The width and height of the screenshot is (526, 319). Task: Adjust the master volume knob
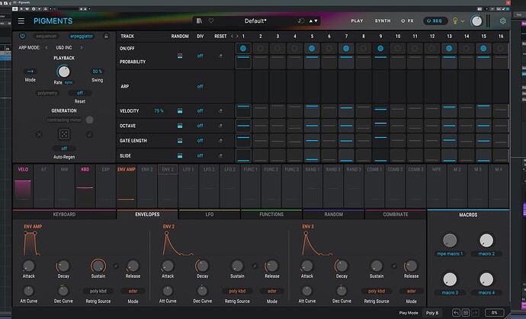click(x=476, y=21)
